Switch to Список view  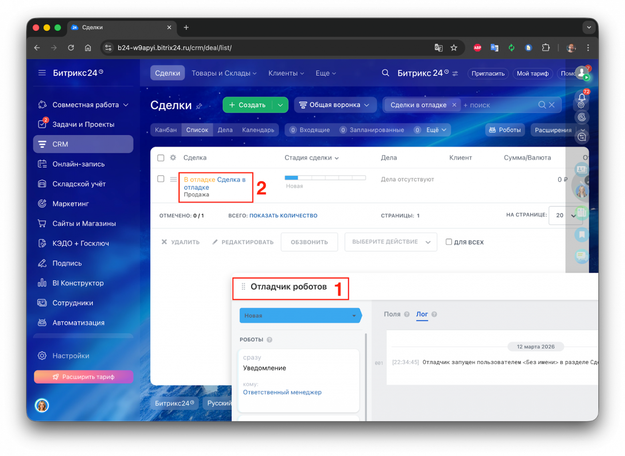pos(197,130)
